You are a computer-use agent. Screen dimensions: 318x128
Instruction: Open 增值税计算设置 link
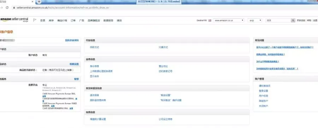98,119
